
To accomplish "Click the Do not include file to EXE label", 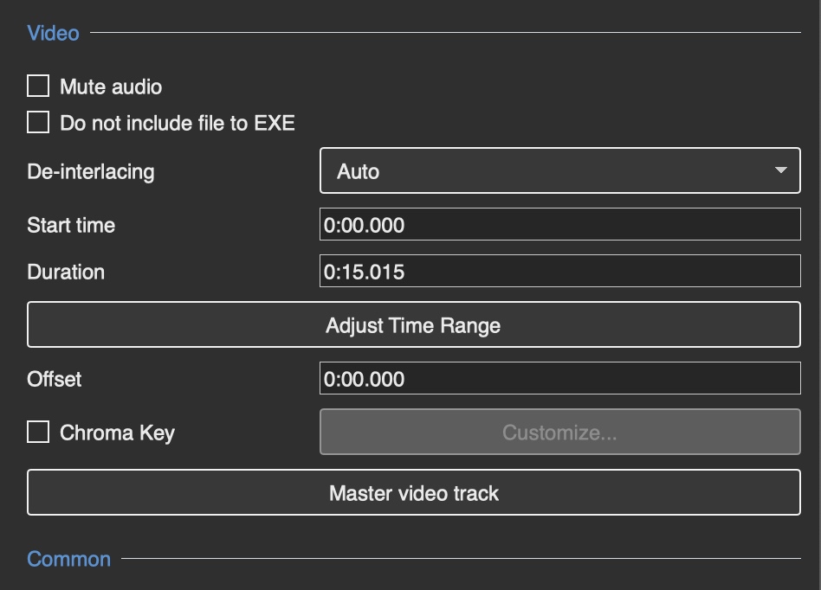I will [x=178, y=124].
